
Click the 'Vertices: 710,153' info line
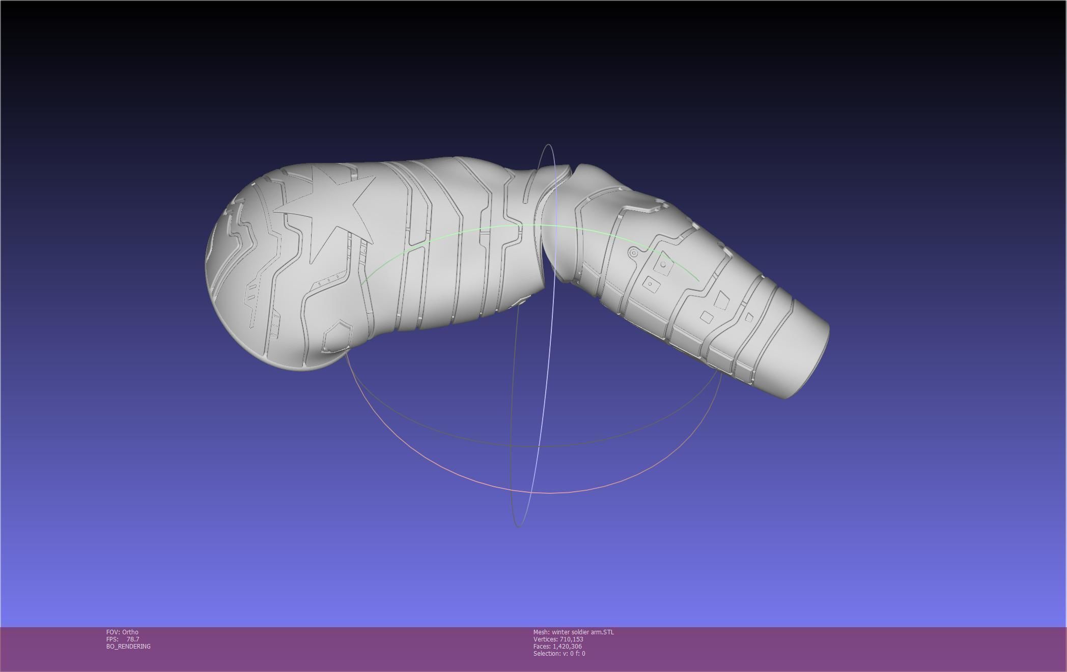click(x=558, y=639)
